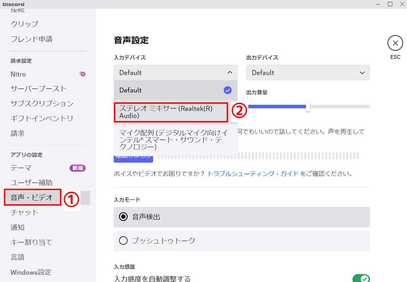Choose Default input device option

(x=176, y=90)
